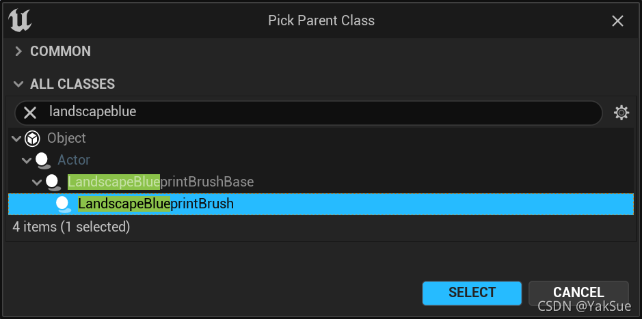Choose LandscapeBlueprintBrushBase in the class tree
Screen dimensions: 642x319
click(x=161, y=182)
